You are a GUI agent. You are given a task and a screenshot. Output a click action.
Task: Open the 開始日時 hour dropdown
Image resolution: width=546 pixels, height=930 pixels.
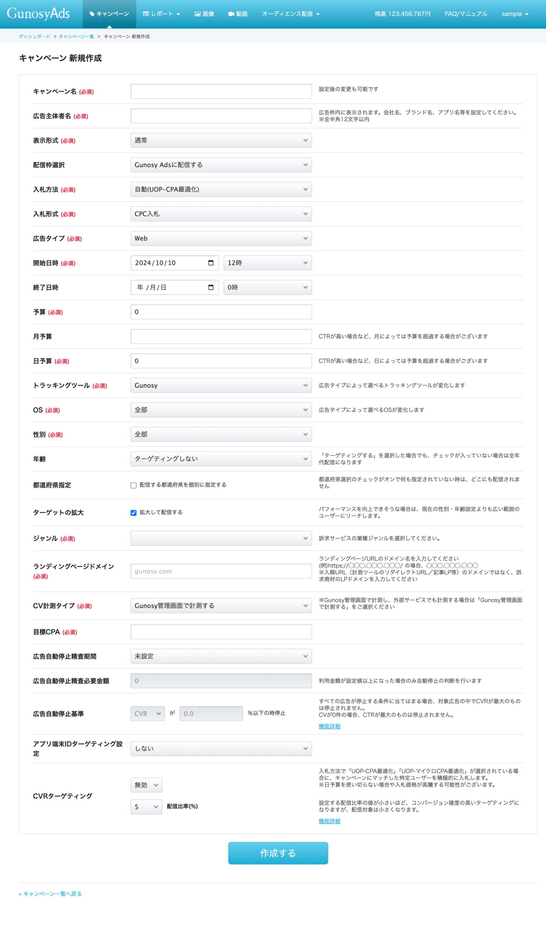tap(267, 263)
